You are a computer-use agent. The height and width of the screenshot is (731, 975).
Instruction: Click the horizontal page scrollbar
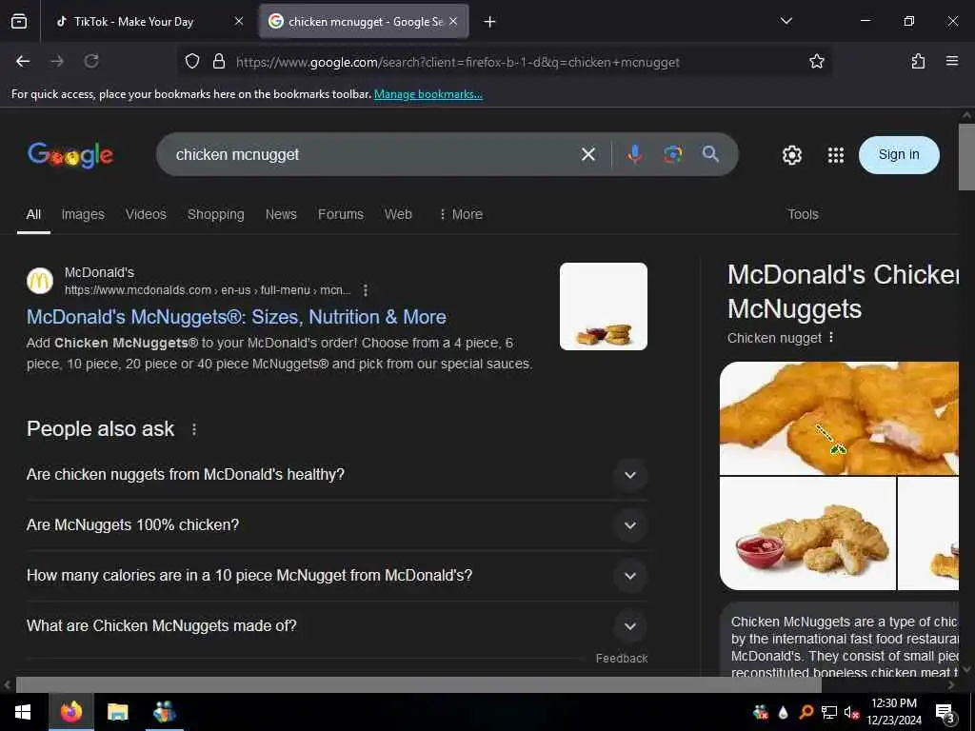(x=418, y=685)
